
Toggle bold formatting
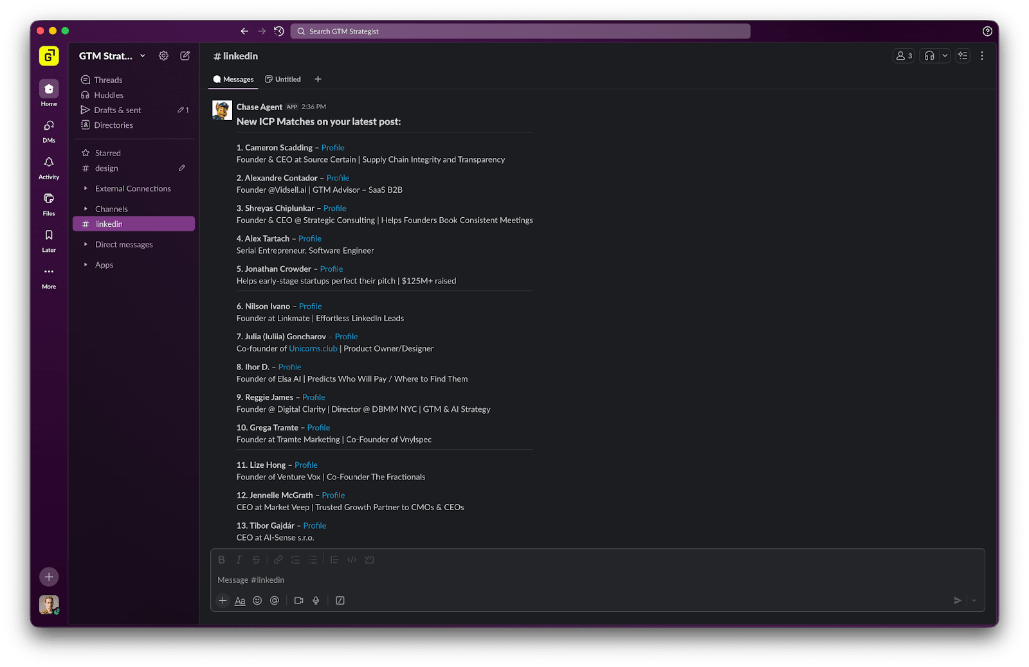point(221,560)
